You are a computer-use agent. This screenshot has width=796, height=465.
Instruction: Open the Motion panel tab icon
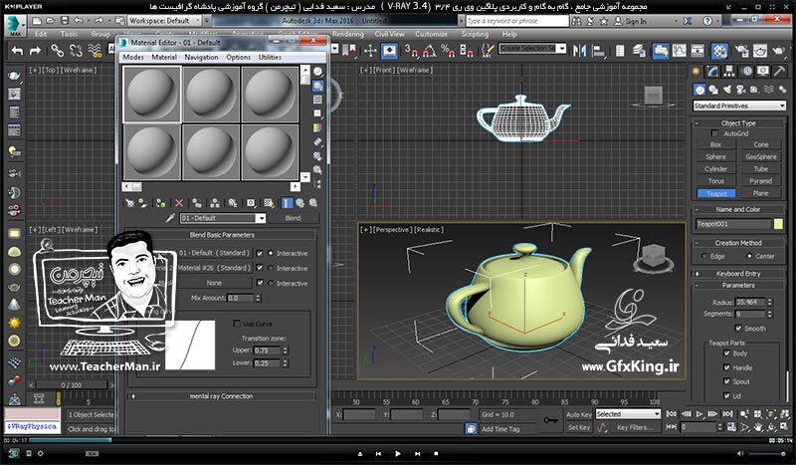[747, 71]
